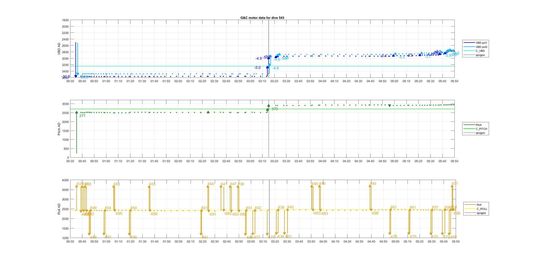This screenshot has height=267, width=540.
Task: Click the '-5.0' data label in the VBD plot
Action: [257, 68]
